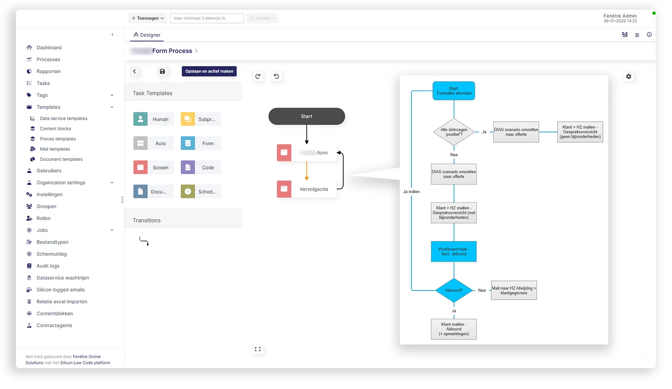Collapse the left sidebar chevron

112,35
